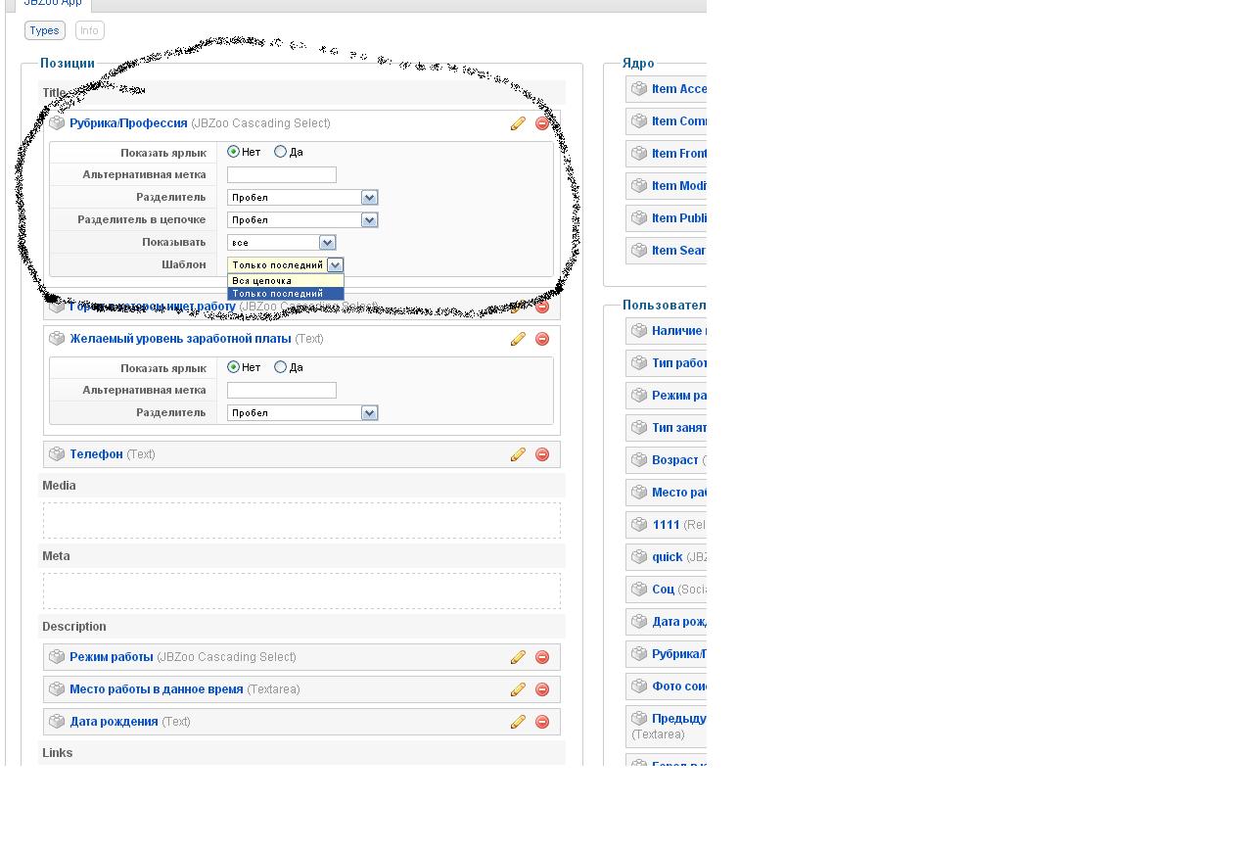Screen dimensions: 1247x852
Task: Open the Info tab
Action: [x=89, y=30]
